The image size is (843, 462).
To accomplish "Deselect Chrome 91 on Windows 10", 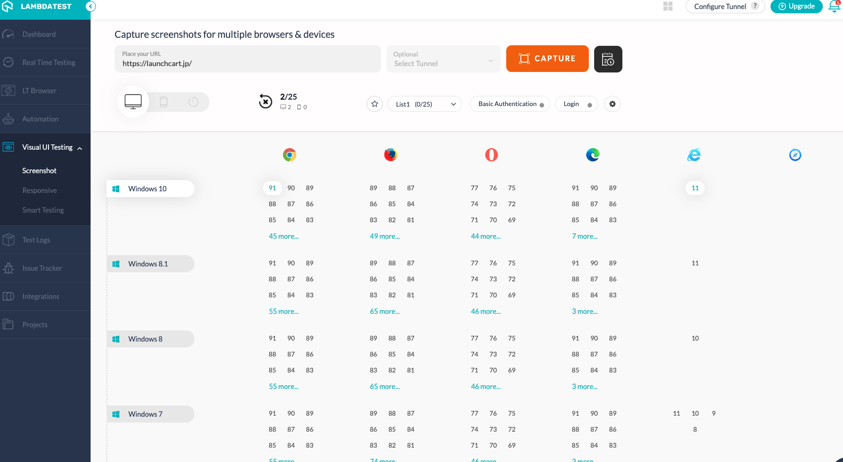I will click(272, 188).
